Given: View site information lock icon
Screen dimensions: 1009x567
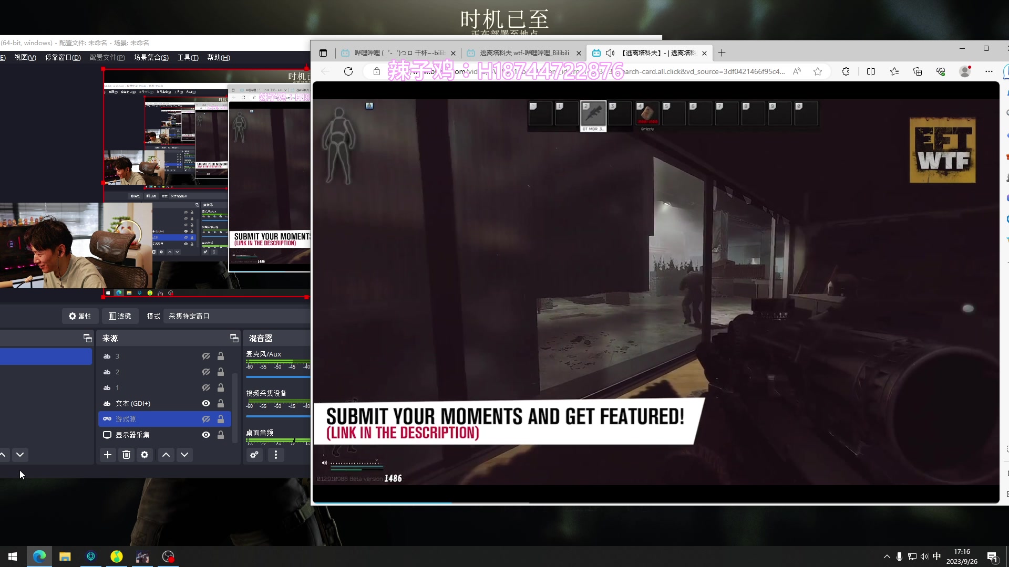Looking at the screenshot, I should [x=377, y=71].
